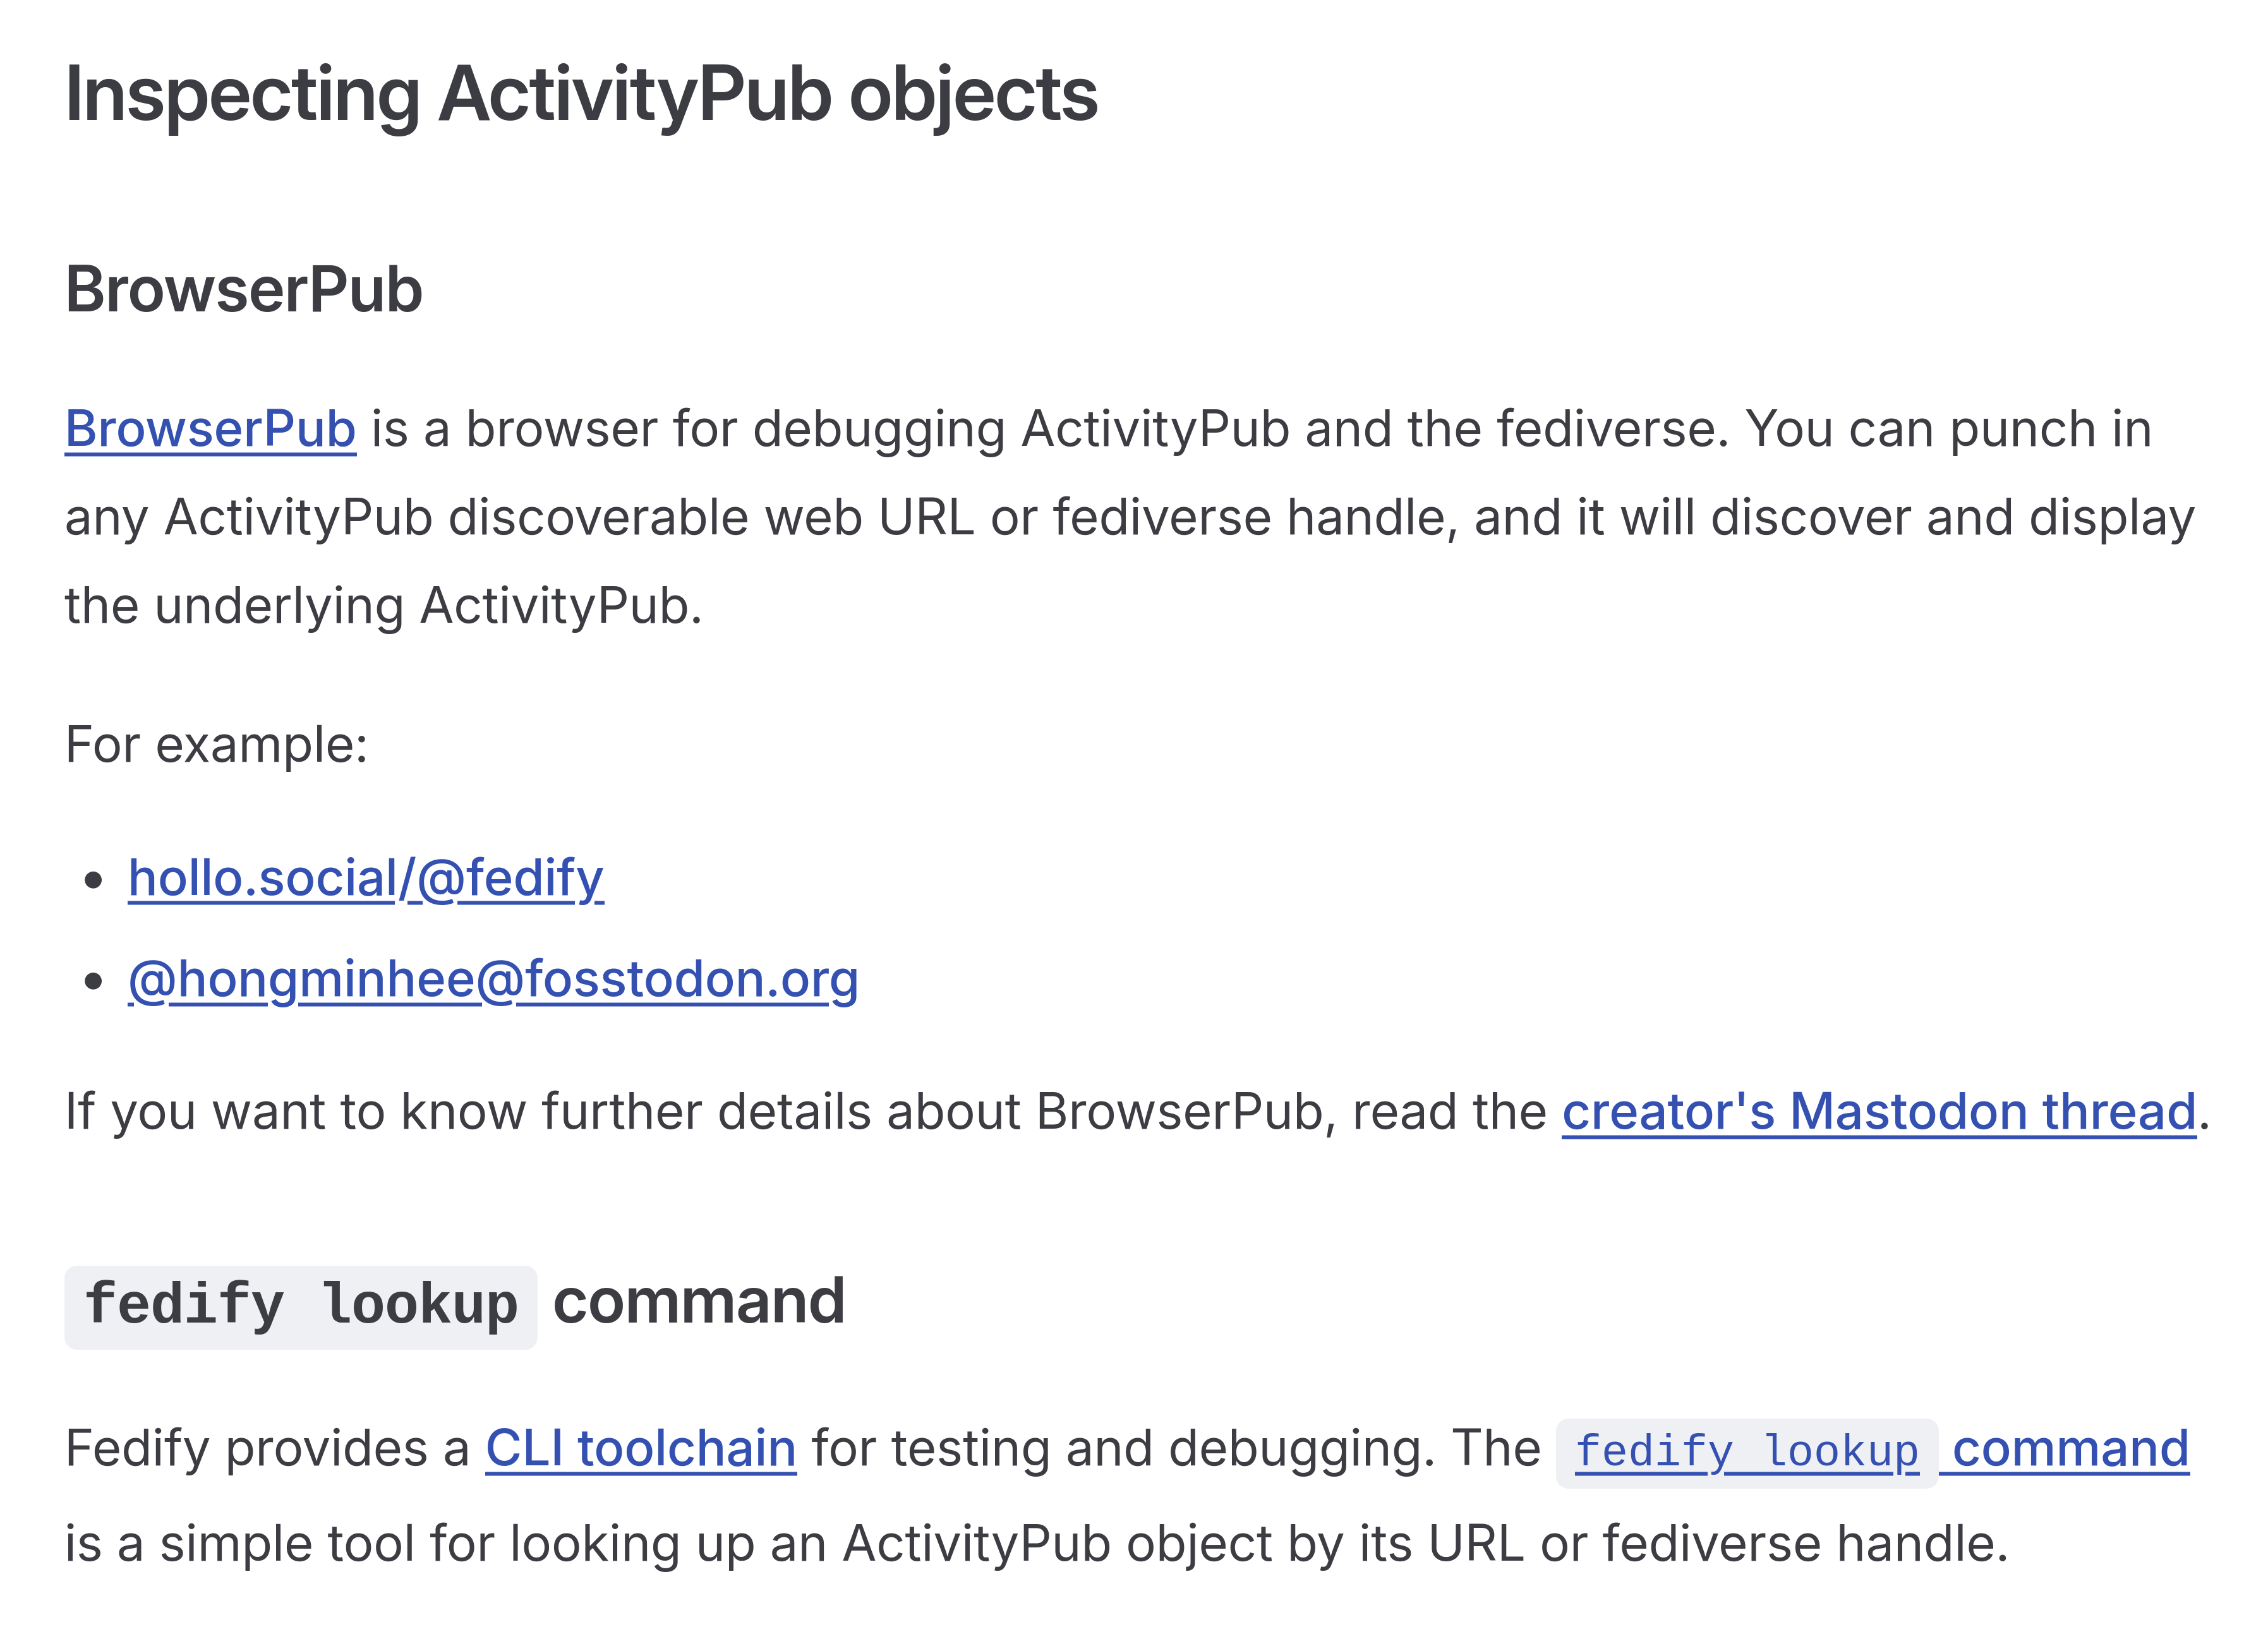The image size is (2268, 1639).
Task: Click the "For example:" text line
Action: coord(217,745)
